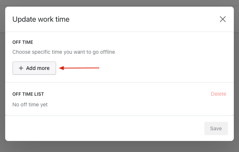The width and height of the screenshot is (239, 152).
Task: Click the Save button
Action: click(x=216, y=128)
